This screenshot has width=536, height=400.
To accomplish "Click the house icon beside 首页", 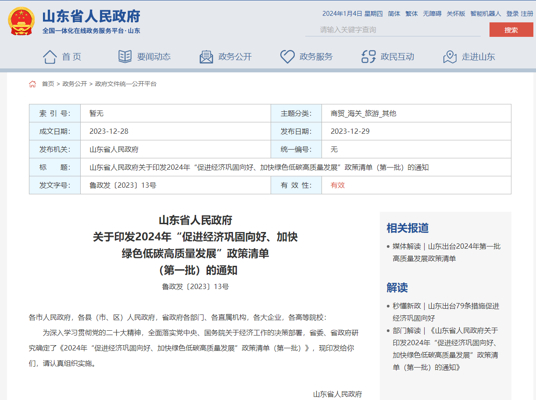I will (x=50, y=57).
